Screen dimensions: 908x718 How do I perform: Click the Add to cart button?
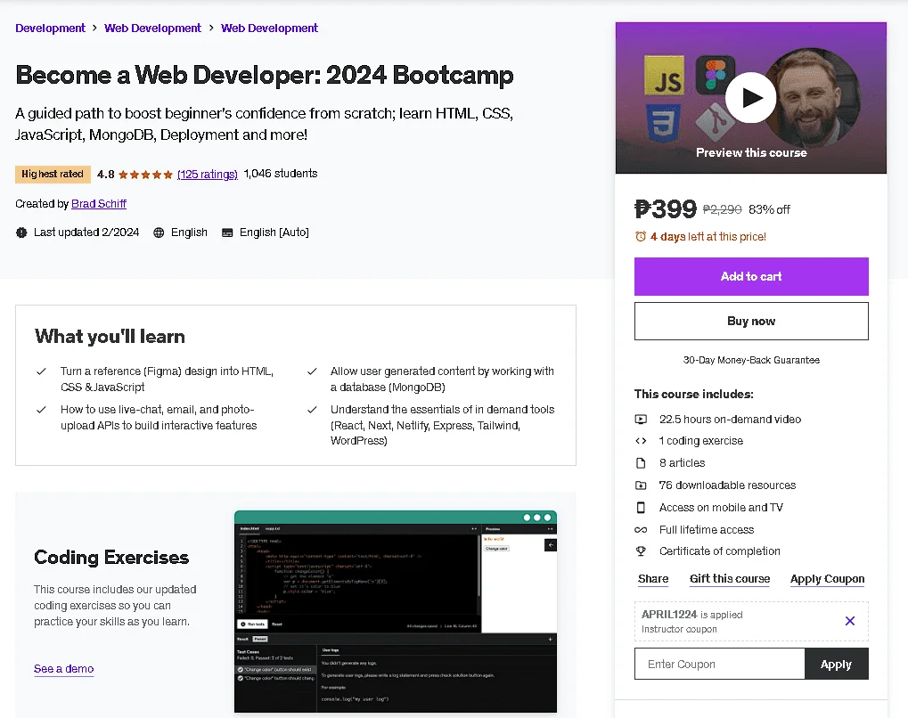click(751, 276)
